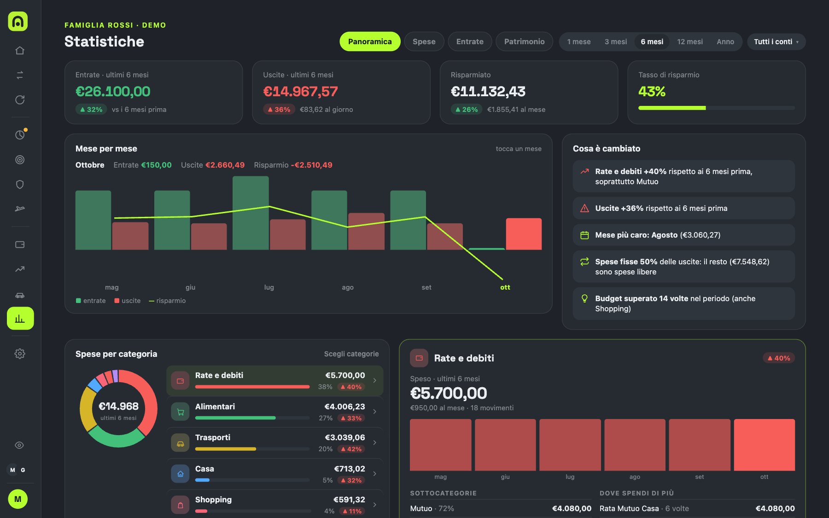Open the budget pie icon with orange dot
Image resolution: width=829 pixels, height=518 pixels.
pos(20,135)
